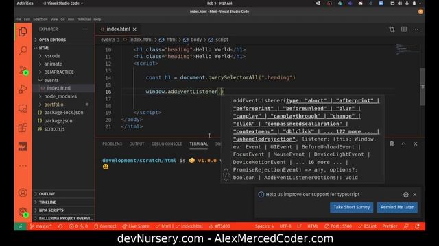Expand the portfolio folder

click(63, 105)
